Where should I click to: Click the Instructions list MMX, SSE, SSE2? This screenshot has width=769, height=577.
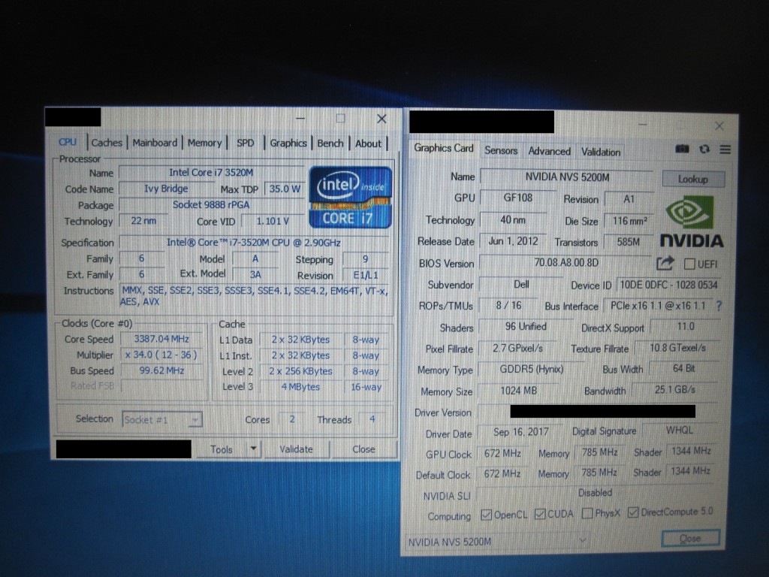click(x=255, y=296)
